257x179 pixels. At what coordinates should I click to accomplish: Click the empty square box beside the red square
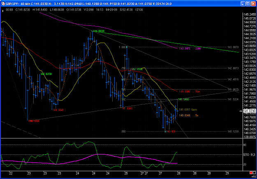click(254, 173)
